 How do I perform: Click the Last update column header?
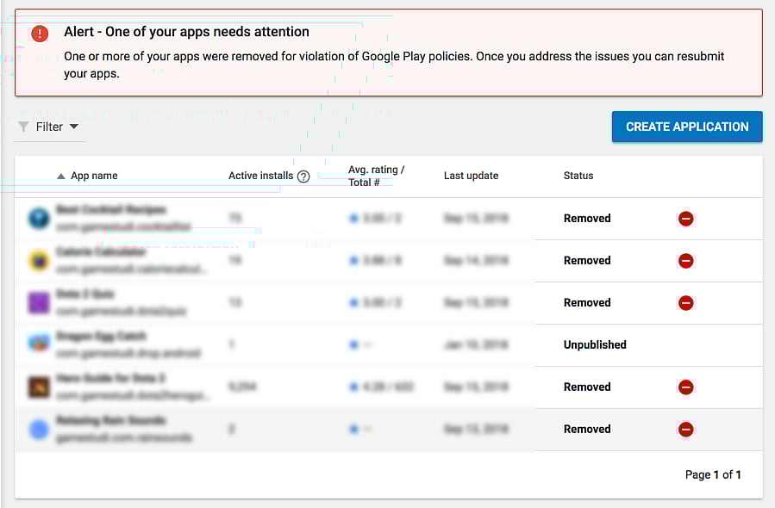pyautogui.click(x=471, y=176)
